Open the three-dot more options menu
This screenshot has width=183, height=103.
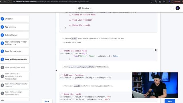pyautogui.click(x=172, y=8)
